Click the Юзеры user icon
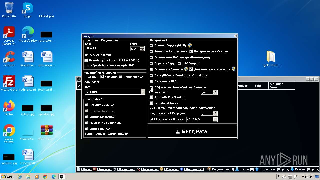This screenshot has width=320, height=180. 237,169
